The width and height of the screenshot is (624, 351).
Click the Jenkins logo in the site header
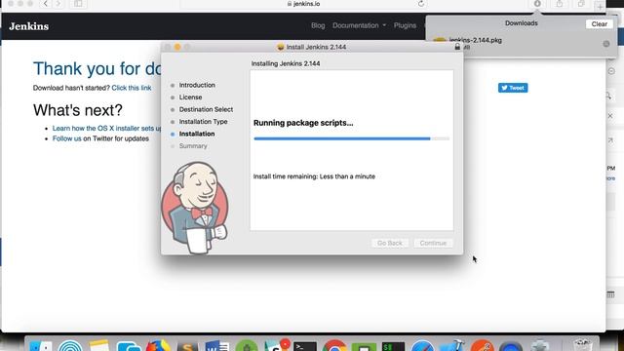28,26
